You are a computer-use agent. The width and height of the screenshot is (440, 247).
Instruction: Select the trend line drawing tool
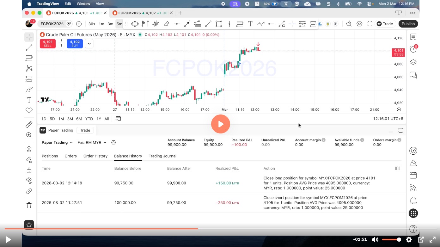pyautogui.click(x=29, y=47)
